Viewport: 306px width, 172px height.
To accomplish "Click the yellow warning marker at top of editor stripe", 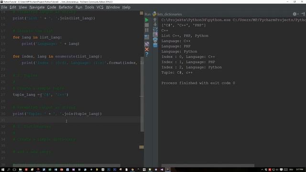I will 142,13.
